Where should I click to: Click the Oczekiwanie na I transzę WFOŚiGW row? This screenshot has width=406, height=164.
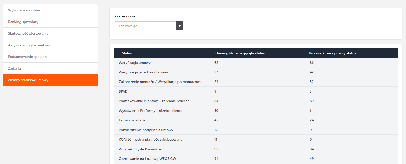(147, 159)
